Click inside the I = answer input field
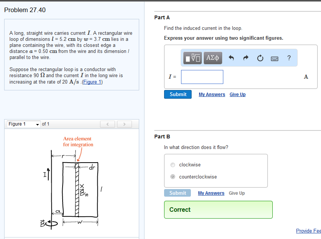The height and width of the screenshot is (239, 321). (202, 77)
